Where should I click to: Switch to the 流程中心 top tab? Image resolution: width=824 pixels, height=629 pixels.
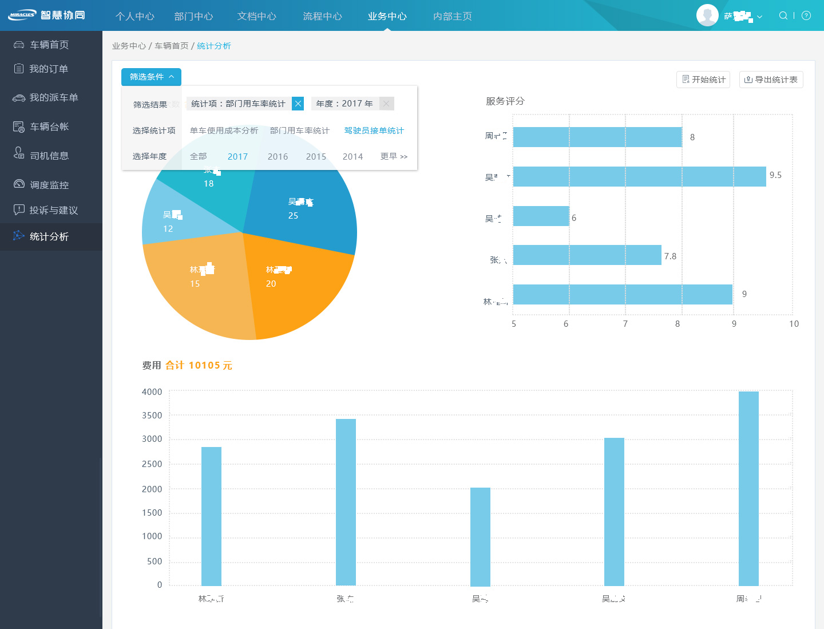[322, 16]
